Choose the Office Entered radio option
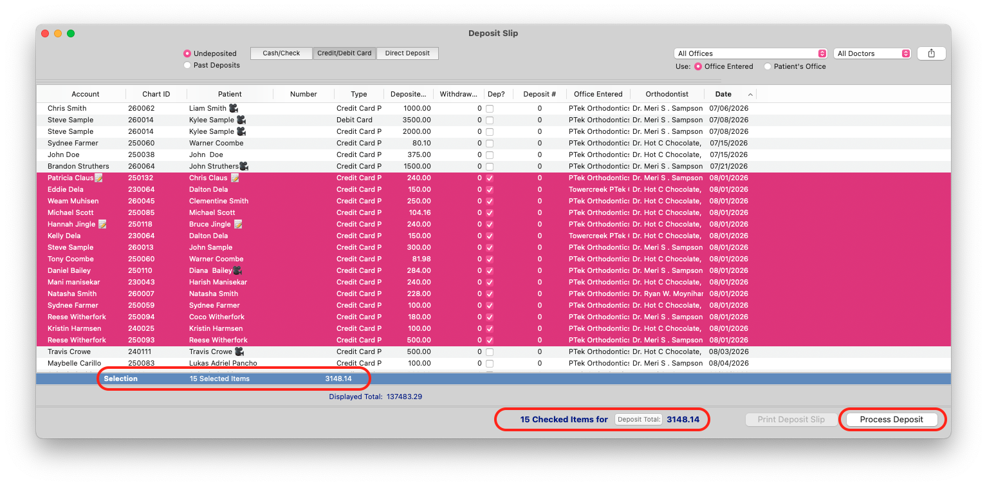 pyautogui.click(x=697, y=66)
